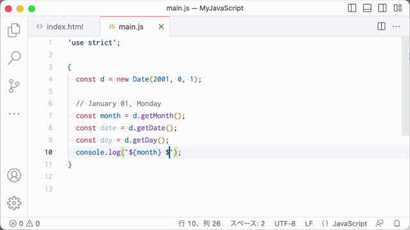410x230 pixels.
Task: Click the macOS green zoom button
Action: tap(31, 8)
